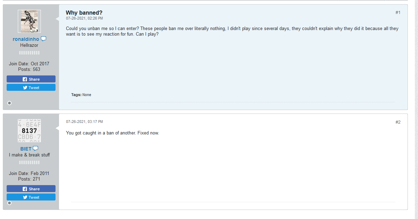Click BIET's reputation bar
Screen dimensions: 418x219
(x=29, y=162)
